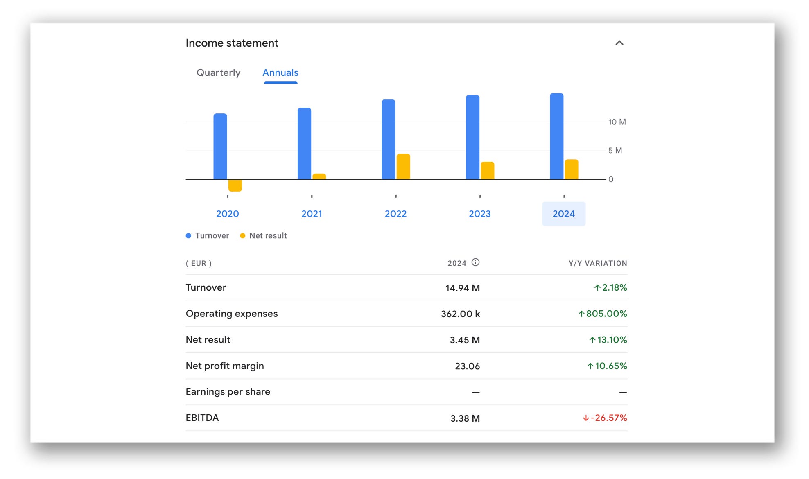809x479 pixels.
Task: Click the green arrow beside 2.18% turnover variation
Action: pos(597,288)
